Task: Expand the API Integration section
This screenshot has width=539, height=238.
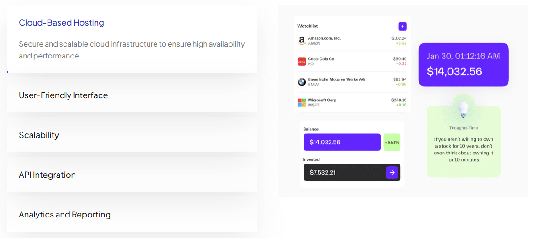Action: tap(132, 175)
